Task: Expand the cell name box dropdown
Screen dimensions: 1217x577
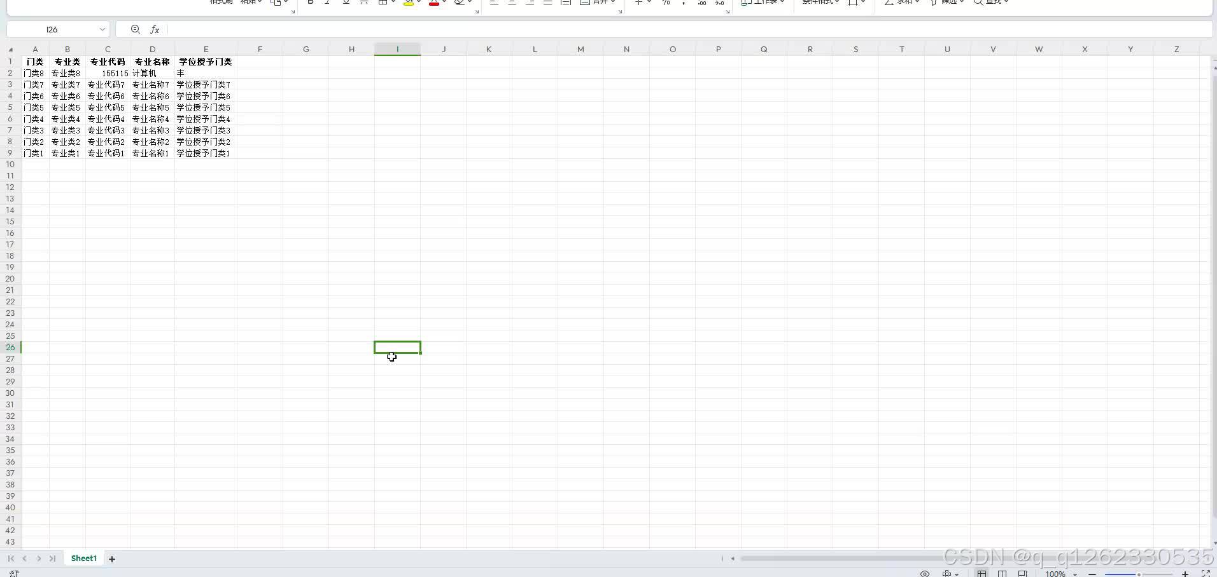Action: [102, 29]
